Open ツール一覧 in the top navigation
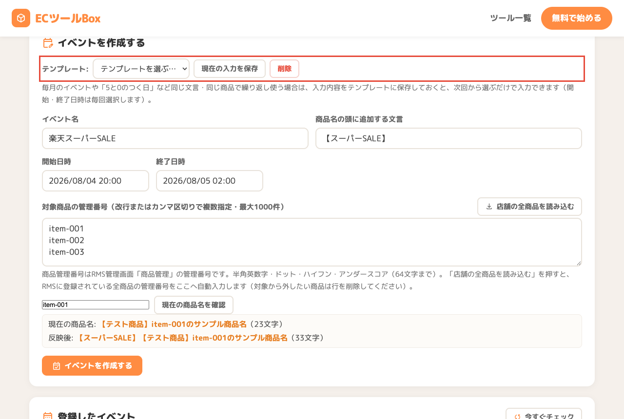 click(x=510, y=18)
